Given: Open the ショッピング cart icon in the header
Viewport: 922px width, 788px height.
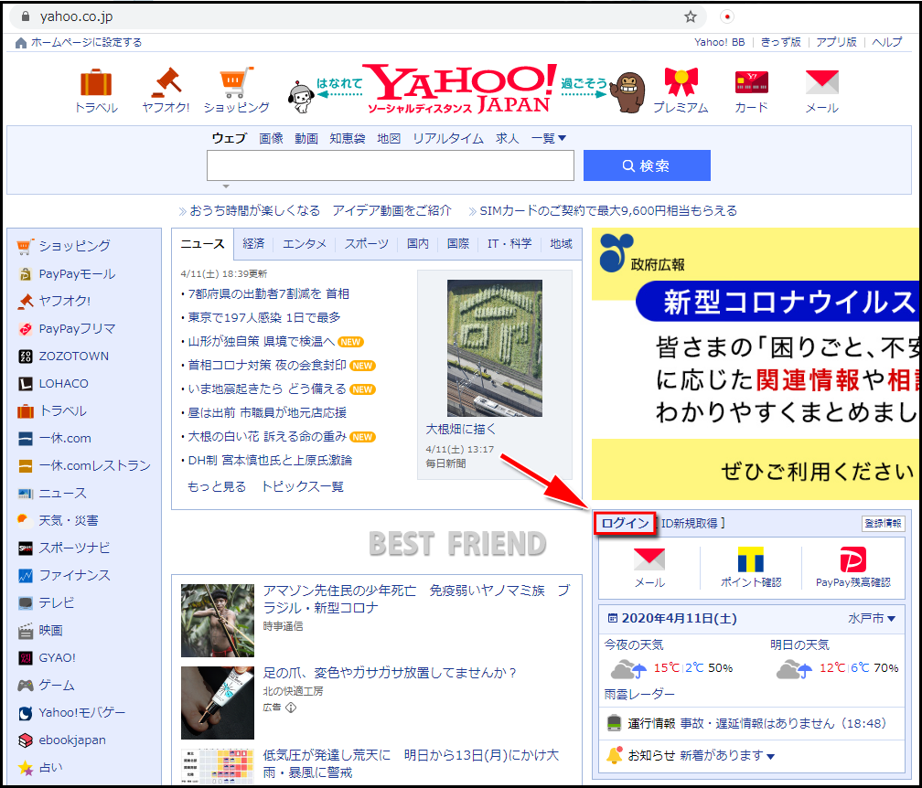Looking at the screenshot, I should 236,83.
